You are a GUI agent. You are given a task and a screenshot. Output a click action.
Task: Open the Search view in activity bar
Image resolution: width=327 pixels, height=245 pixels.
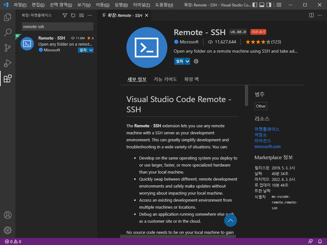click(x=8, y=33)
